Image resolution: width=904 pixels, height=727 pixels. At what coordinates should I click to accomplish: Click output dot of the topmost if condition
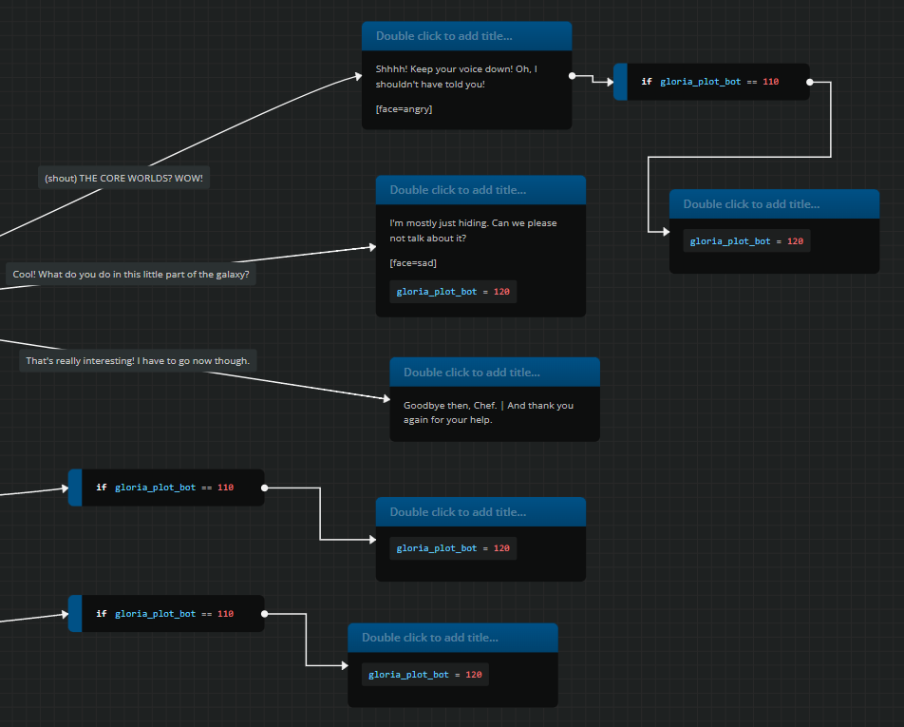coord(809,82)
